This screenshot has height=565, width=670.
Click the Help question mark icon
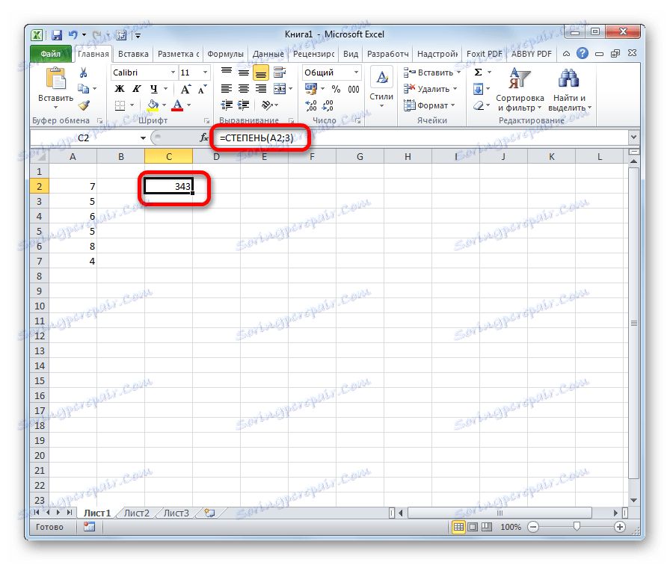tap(582, 53)
